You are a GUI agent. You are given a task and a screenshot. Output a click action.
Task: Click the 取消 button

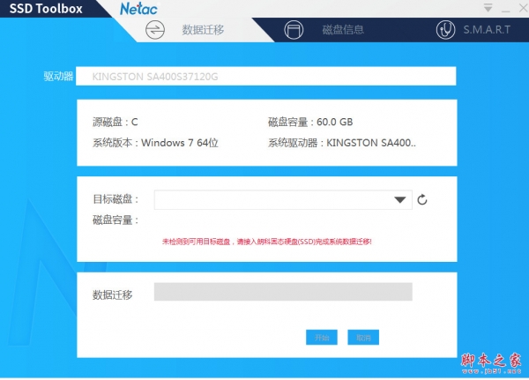[x=363, y=337]
